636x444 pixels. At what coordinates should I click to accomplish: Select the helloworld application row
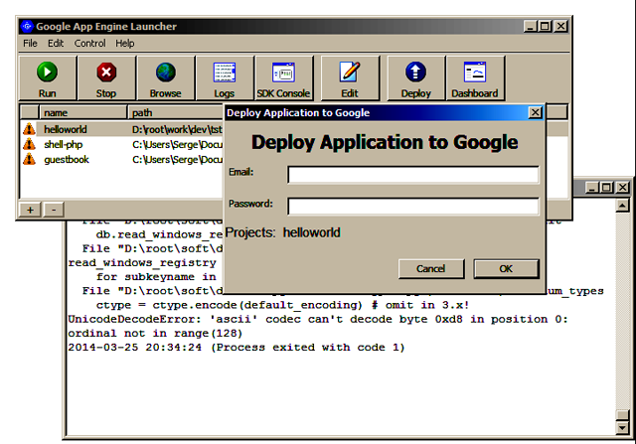point(121,129)
